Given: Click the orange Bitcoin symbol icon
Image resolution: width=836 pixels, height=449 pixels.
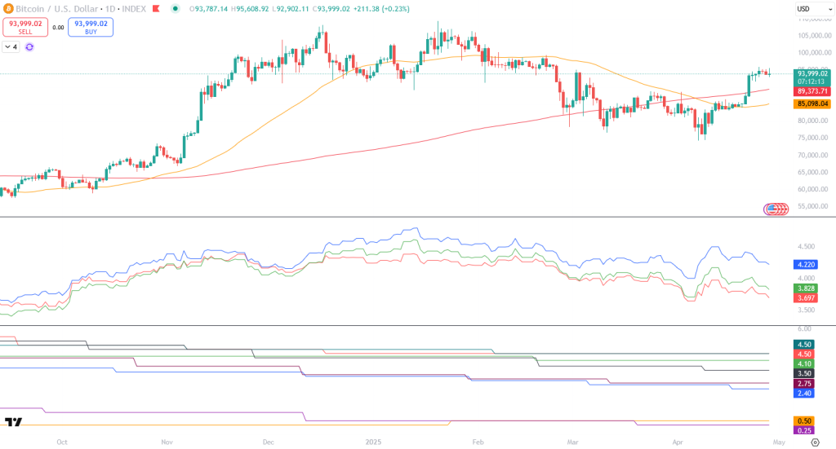Looking at the screenshot, I should point(8,8).
